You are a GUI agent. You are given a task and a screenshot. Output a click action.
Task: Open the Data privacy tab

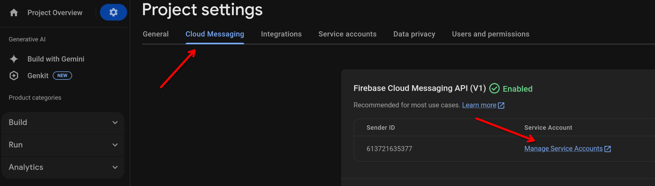click(x=414, y=34)
